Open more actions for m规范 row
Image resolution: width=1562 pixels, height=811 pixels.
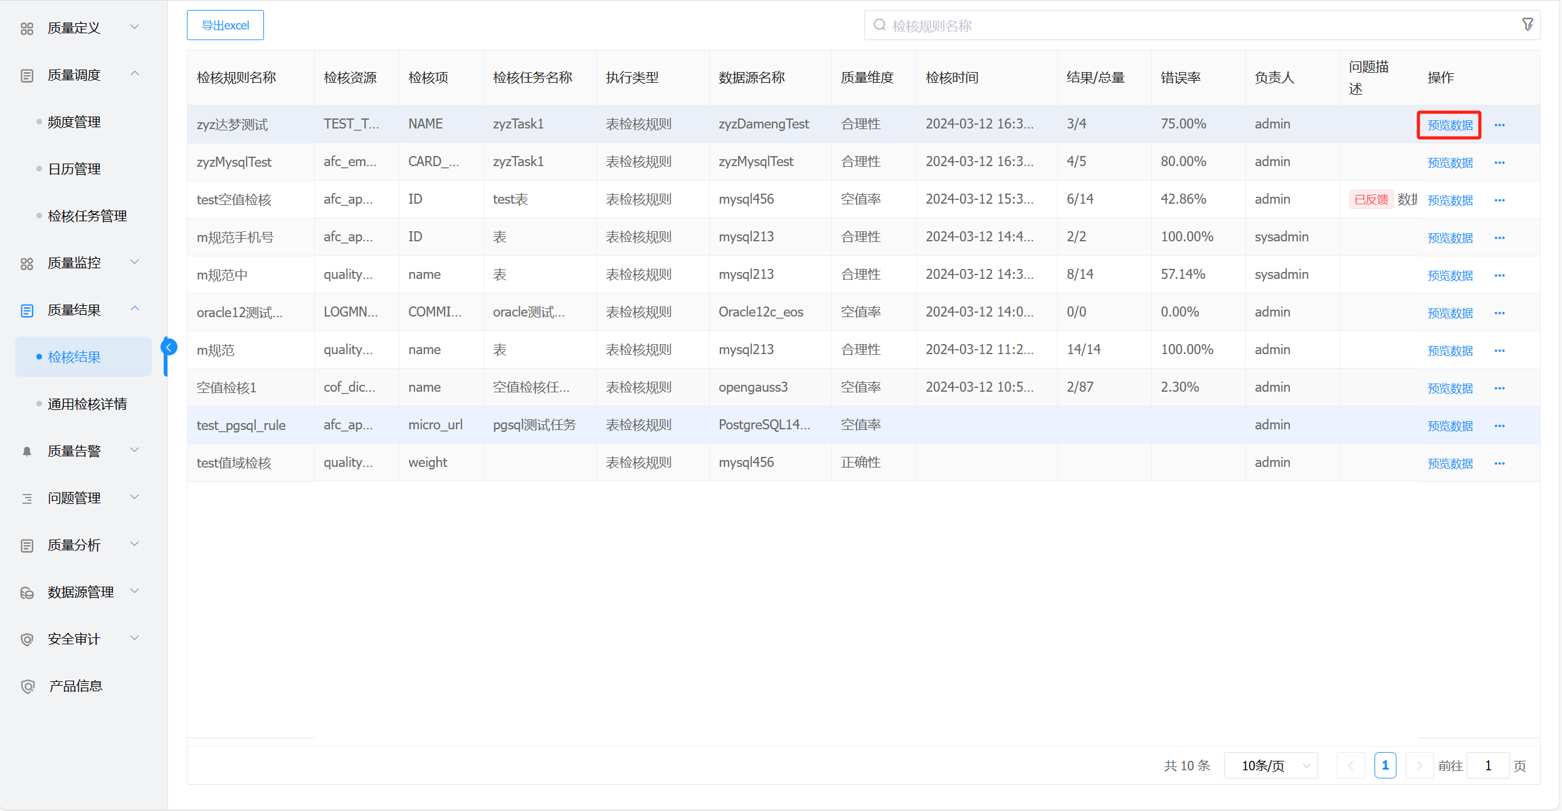[1499, 350]
